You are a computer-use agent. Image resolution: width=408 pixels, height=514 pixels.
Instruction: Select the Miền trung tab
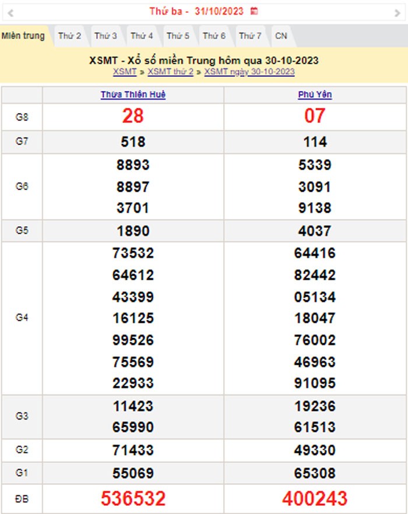[x=23, y=36]
